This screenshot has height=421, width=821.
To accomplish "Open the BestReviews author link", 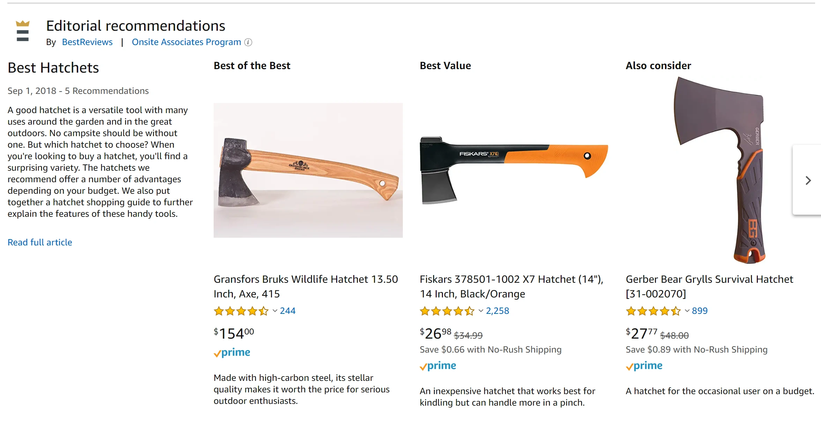I will pos(87,42).
